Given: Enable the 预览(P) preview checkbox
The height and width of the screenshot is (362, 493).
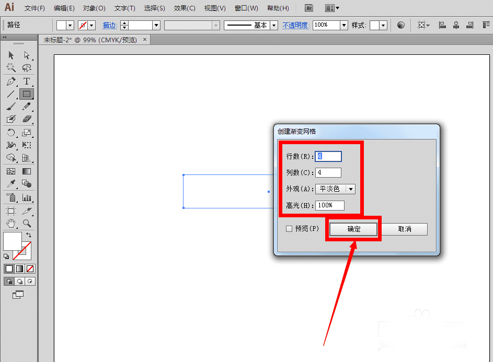Looking at the screenshot, I should click(x=289, y=229).
